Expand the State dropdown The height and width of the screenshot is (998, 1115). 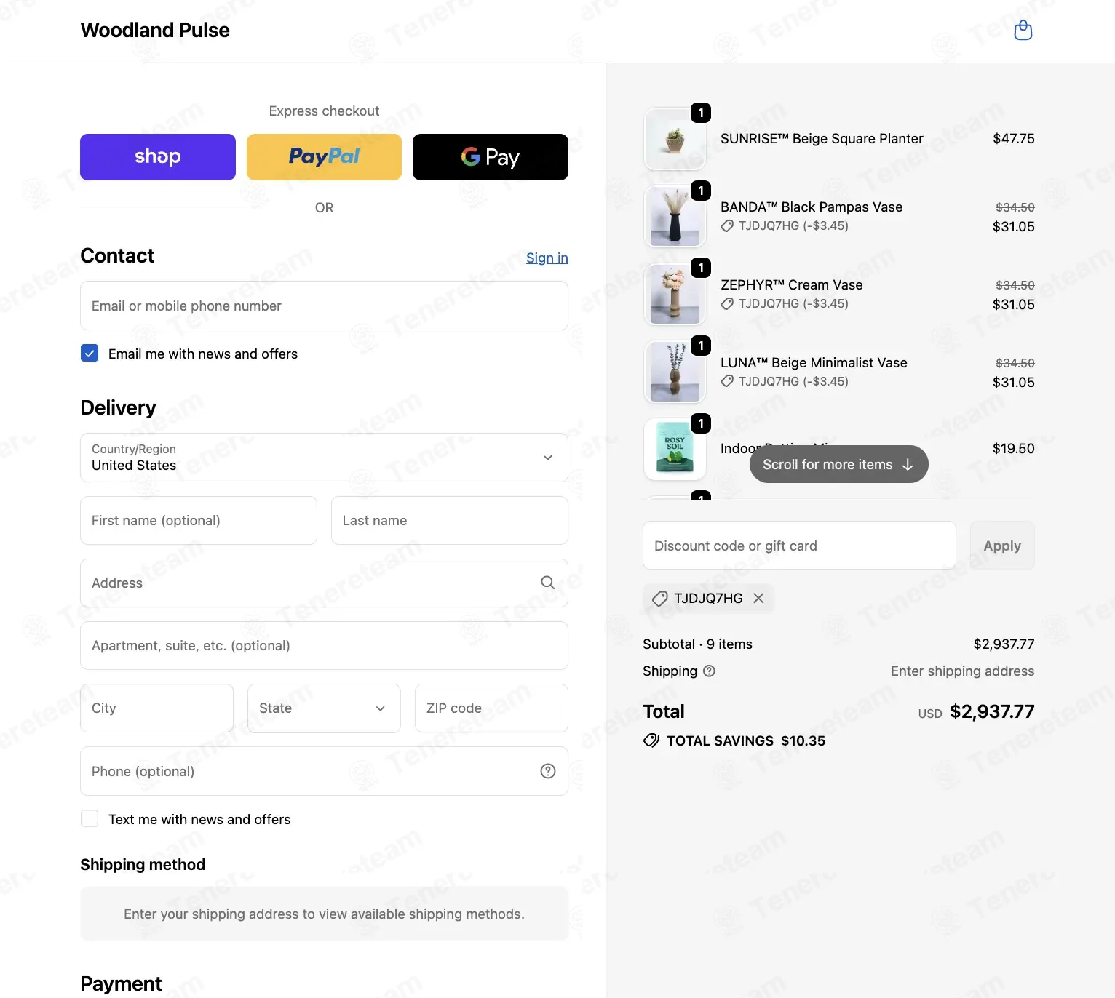coord(324,708)
